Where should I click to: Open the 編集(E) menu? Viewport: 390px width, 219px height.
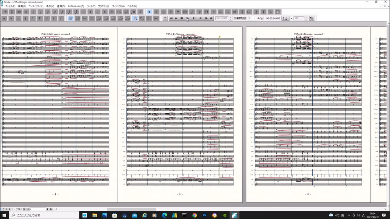22,6
